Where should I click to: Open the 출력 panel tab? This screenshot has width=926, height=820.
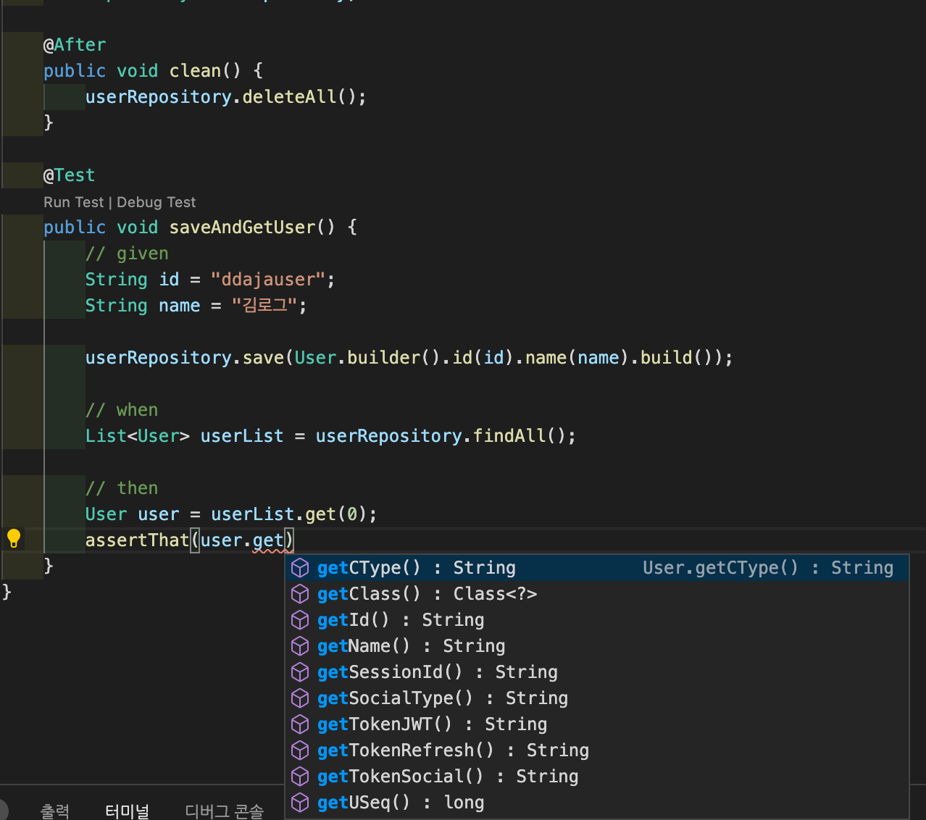click(55, 811)
